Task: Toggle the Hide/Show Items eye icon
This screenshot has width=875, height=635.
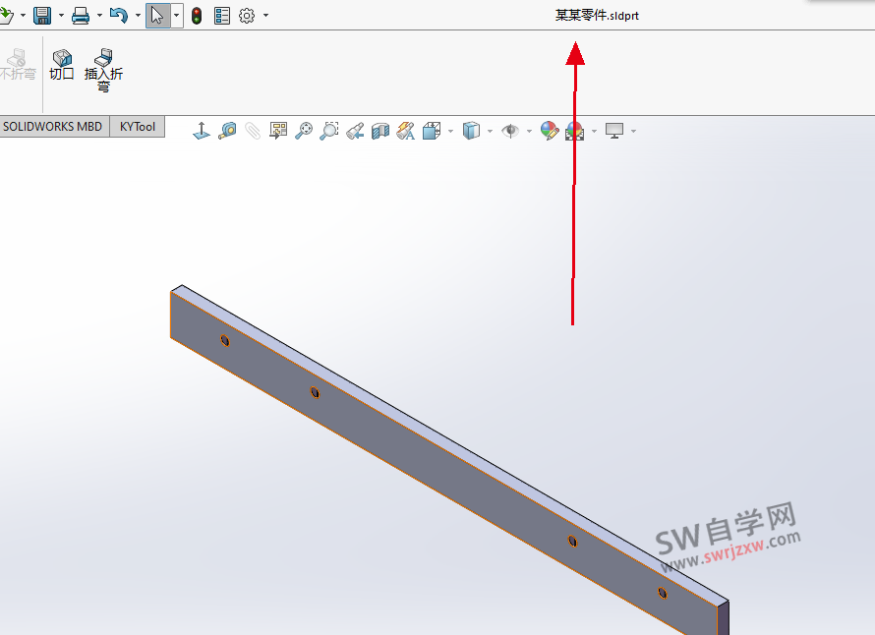Action: point(509,130)
